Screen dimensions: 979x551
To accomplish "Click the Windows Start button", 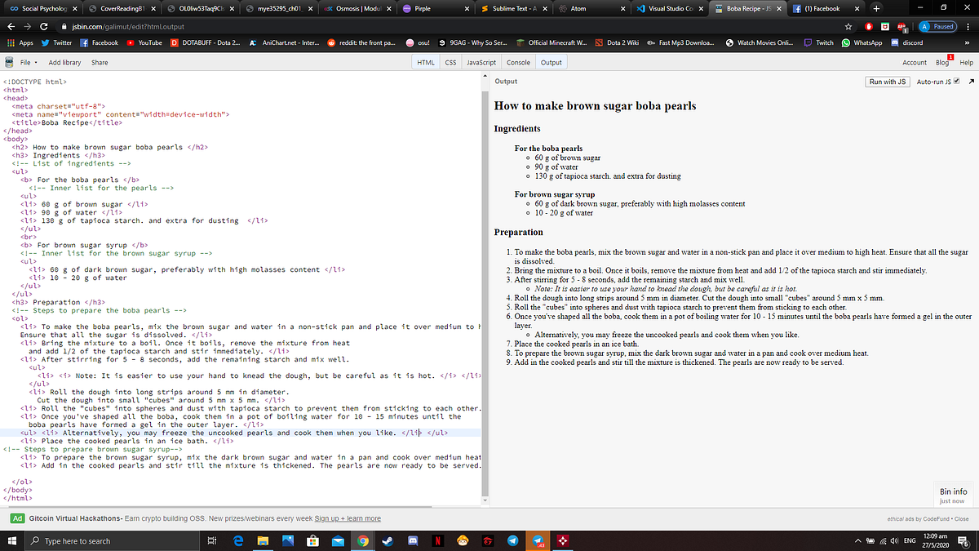I will pos(11,541).
